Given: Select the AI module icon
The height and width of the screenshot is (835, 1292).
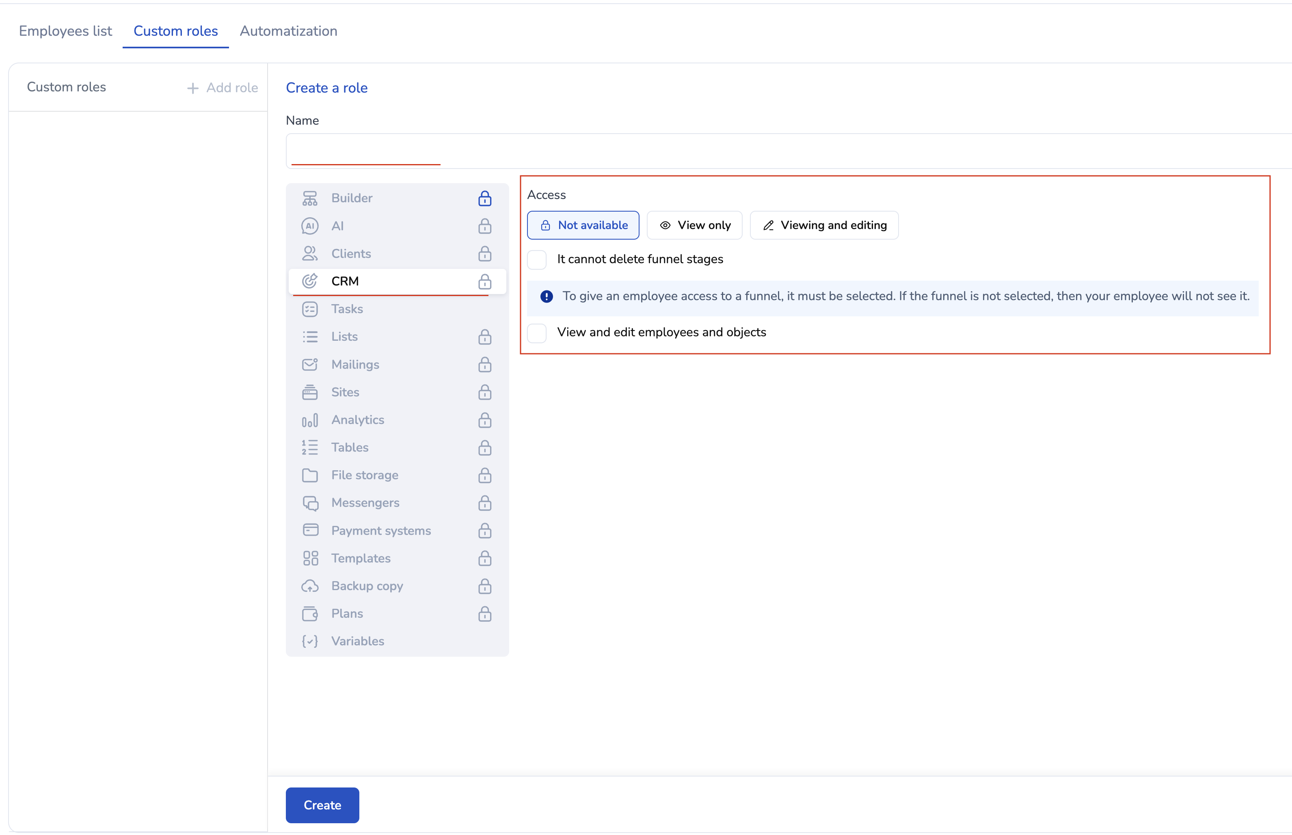Looking at the screenshot, I should click(309, 226).
